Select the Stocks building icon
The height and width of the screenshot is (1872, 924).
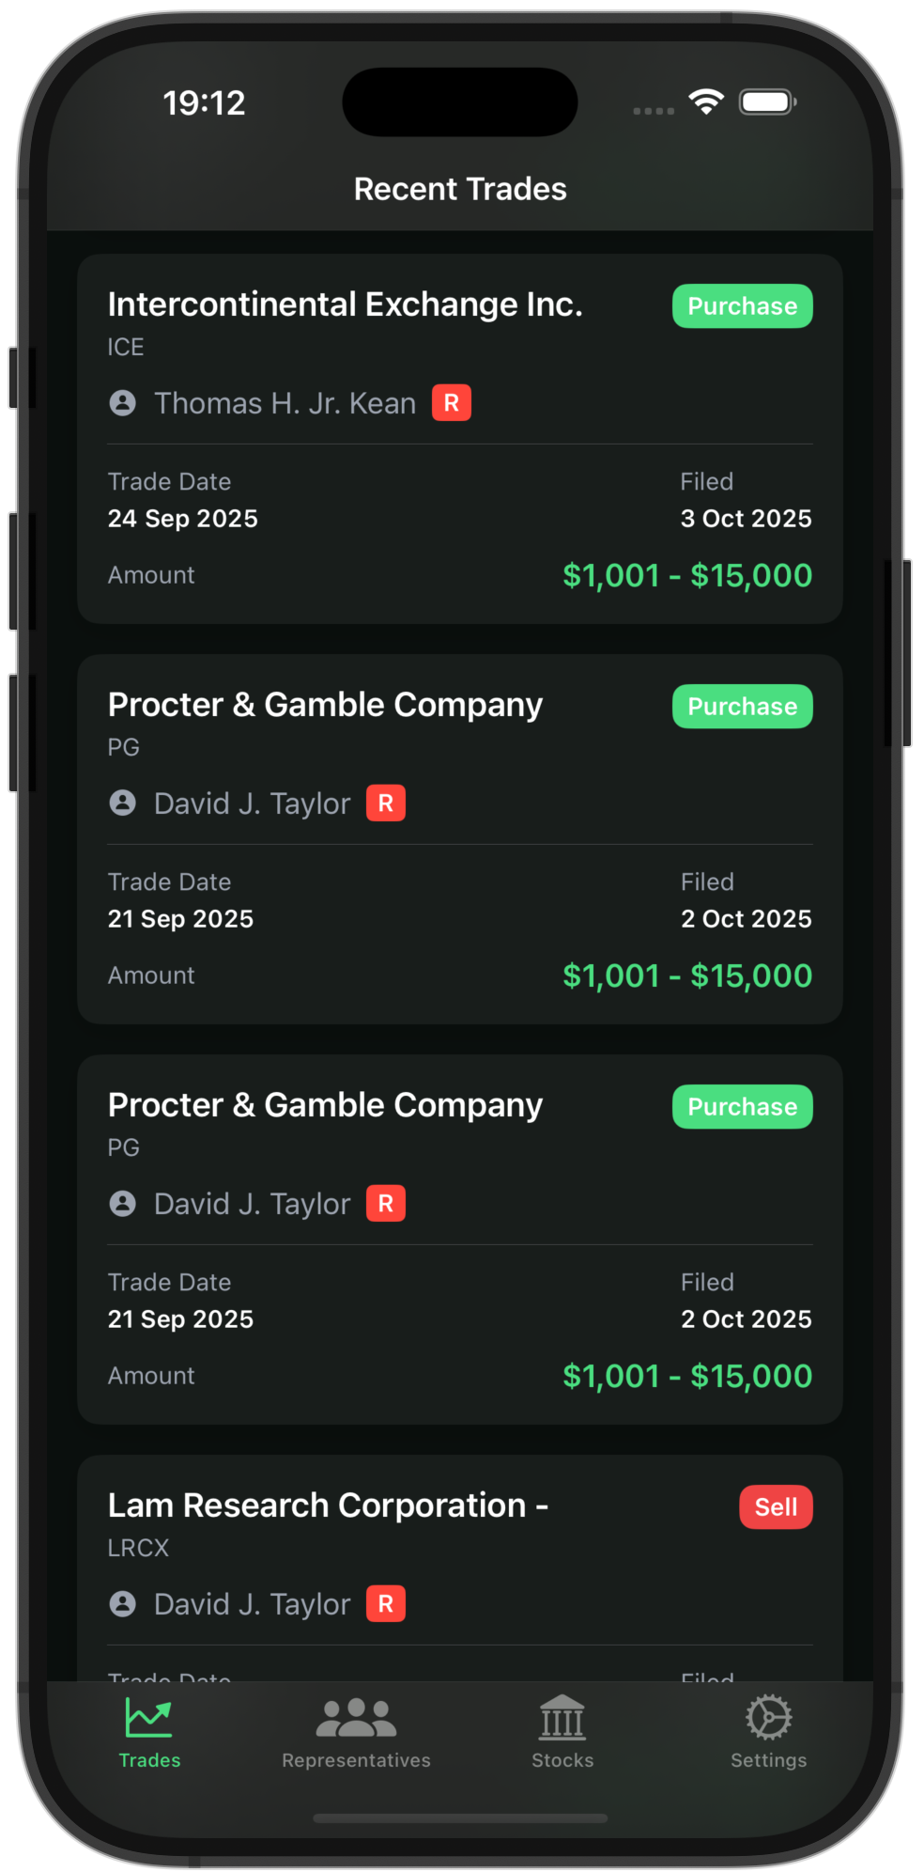tap(562, 1719)
